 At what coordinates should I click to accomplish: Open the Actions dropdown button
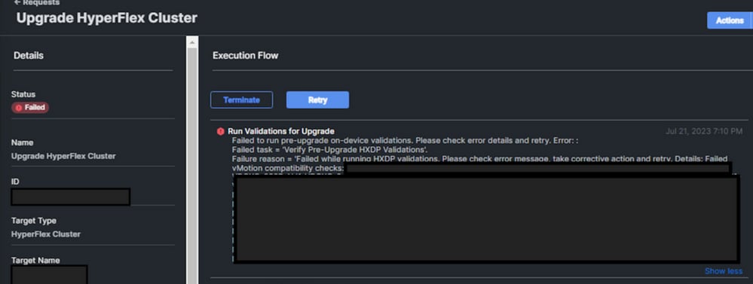[730, 20]
